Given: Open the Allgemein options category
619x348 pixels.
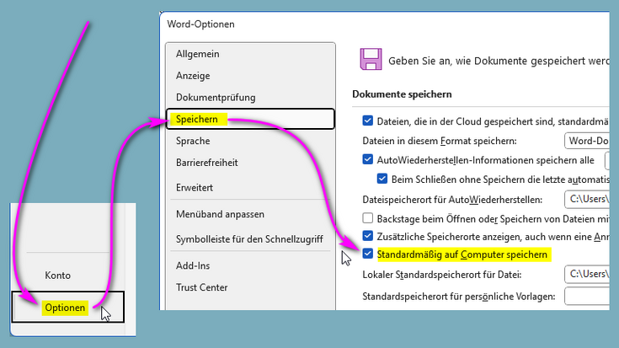Looking at the screenshot, I should [x=197, y=54].
